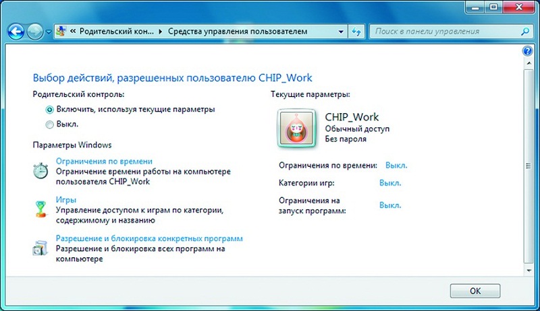The width and height of the screenshot is (540, 311).
Task: Click the stopwatch icon for time limits
Action: click(x=40, y=170)
